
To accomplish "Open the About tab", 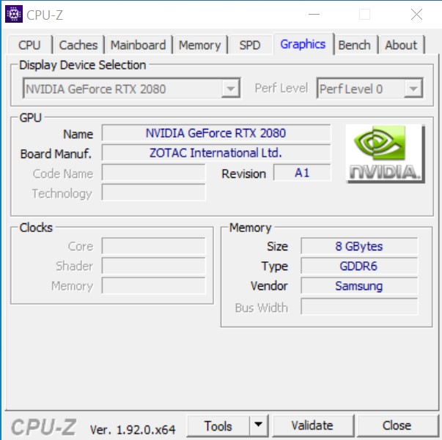I will (x=401, y=45).
